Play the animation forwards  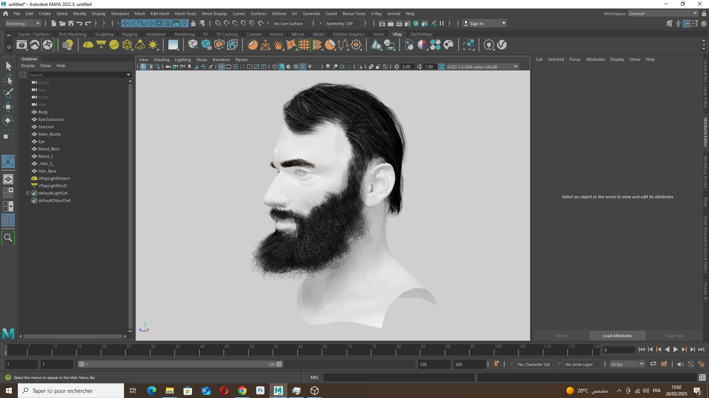tap(676, 349)
